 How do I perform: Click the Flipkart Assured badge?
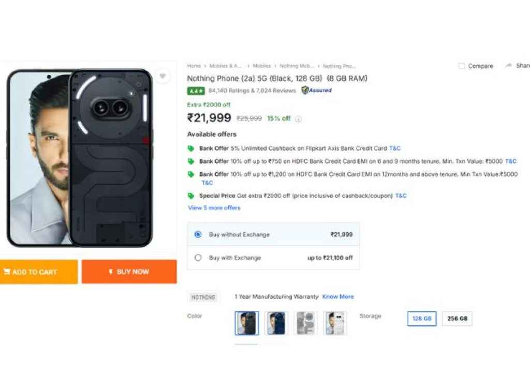(317, 91)
